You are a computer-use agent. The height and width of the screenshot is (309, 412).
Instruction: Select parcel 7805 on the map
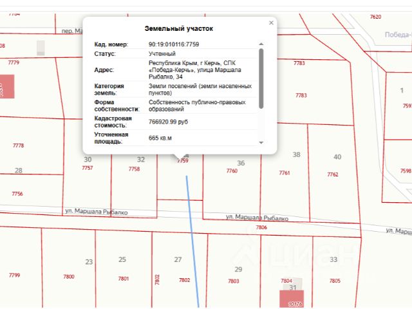point(335,281)
